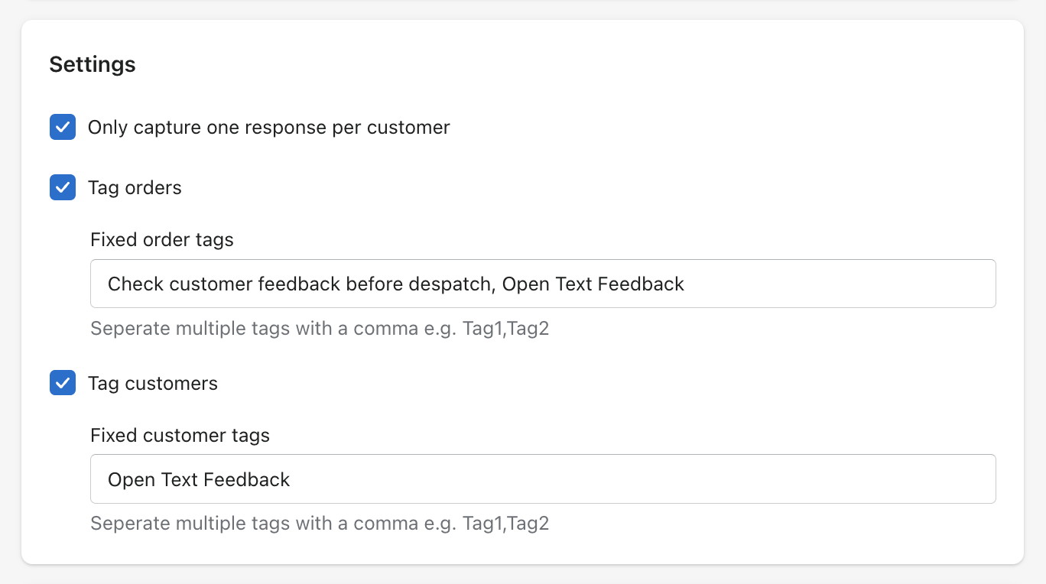1046x584 pixels.
Task: Click the "Tag customers" label text
Action: tap(153, 384)
